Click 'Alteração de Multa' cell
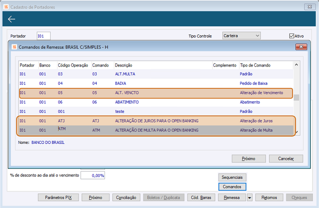Image resolution: width=319 pixels, height=208 pixels. pos(256,130)
